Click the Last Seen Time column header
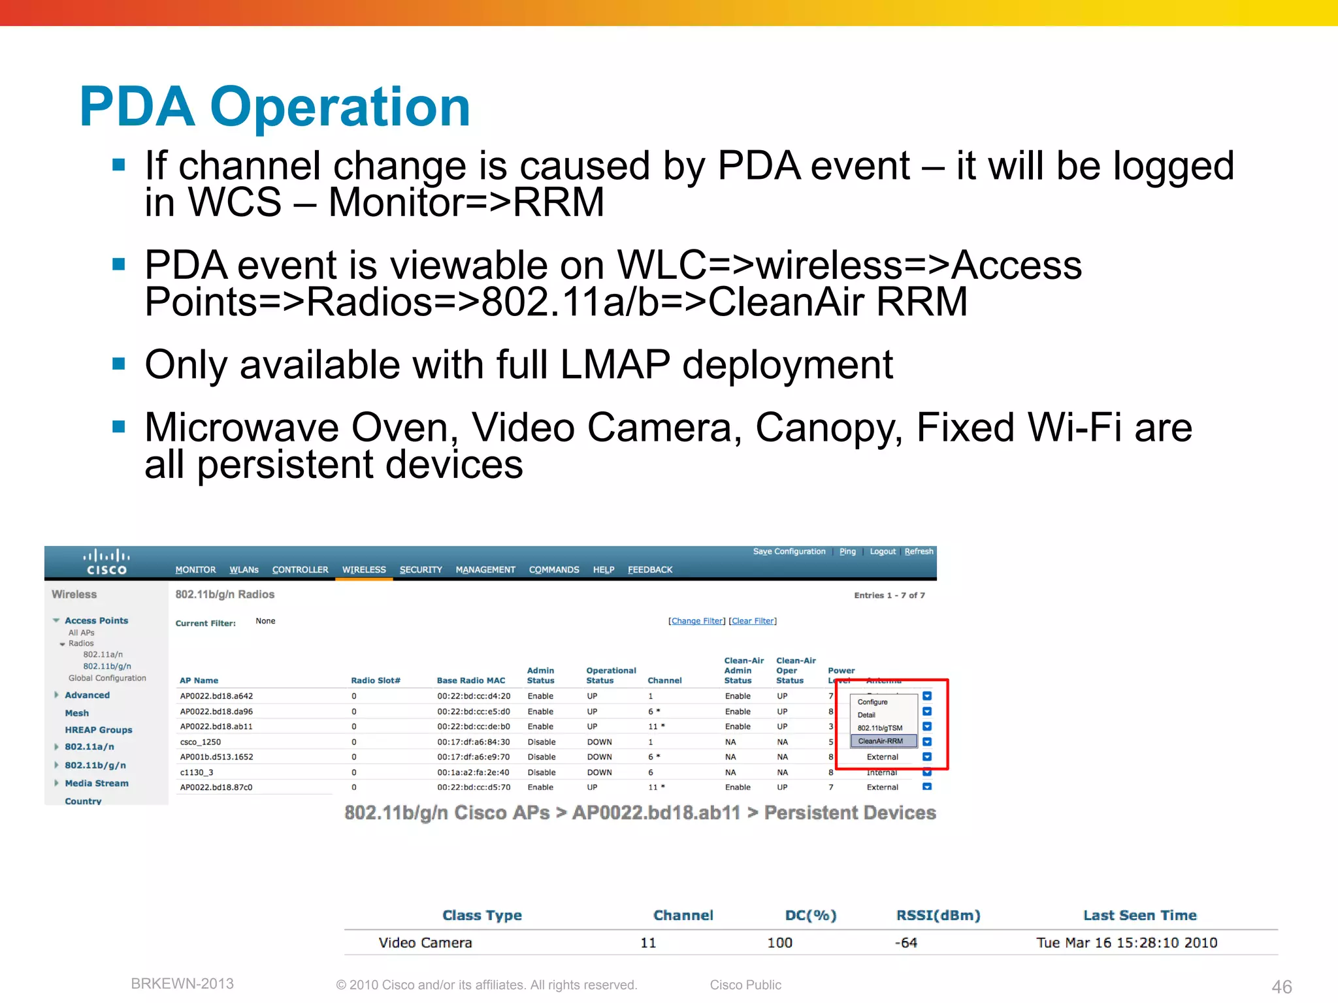1338x1003 pixels. [x=1140, y=915]
